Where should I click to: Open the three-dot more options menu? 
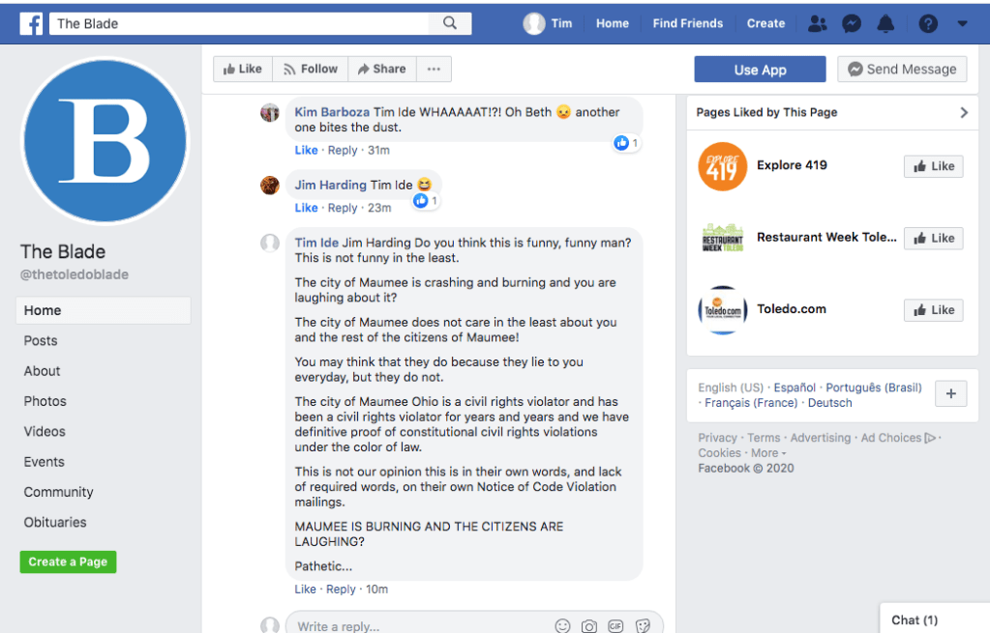click(x=434, y=69)
